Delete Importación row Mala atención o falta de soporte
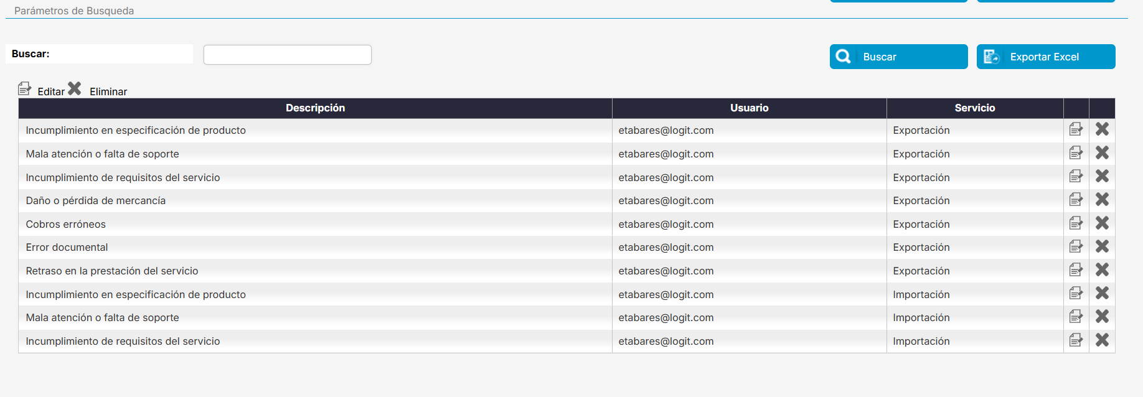 [1102, 317]
